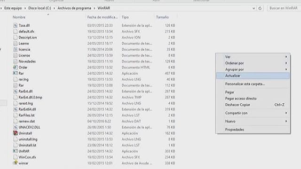Select the licencia document icon
The width and height of the screenshot is (301, 169).
(16, 49)
